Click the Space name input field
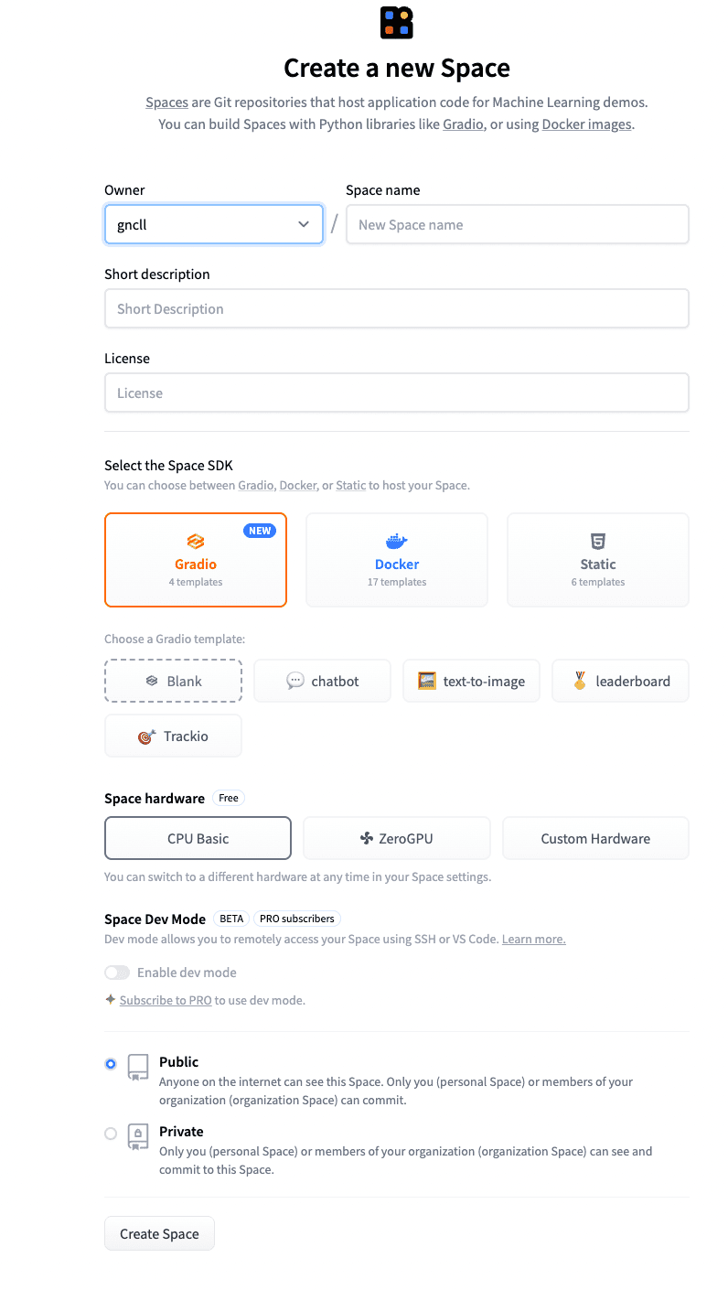The height and width of the screenshot is (1290, 728). point(518,225)
